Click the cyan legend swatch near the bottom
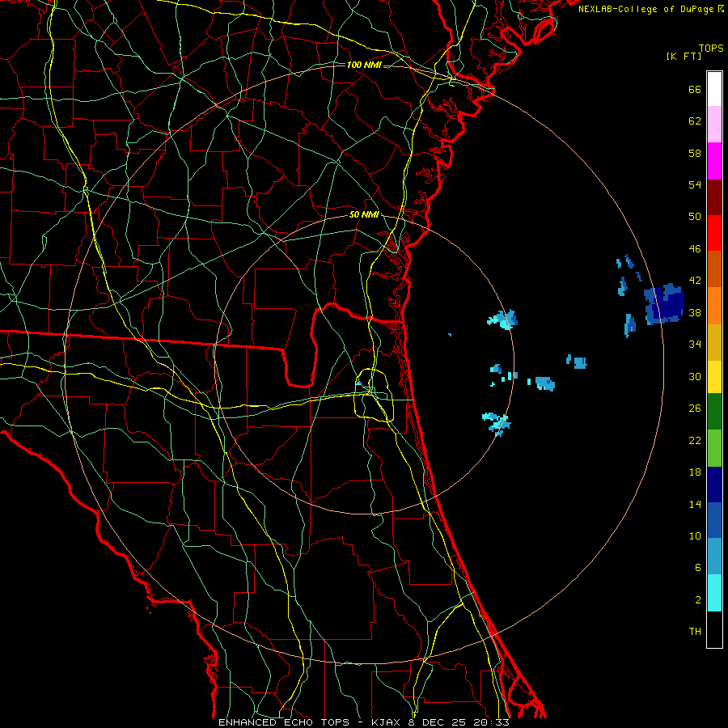Viewport: 728px width, 728px height. coord(714,593)
